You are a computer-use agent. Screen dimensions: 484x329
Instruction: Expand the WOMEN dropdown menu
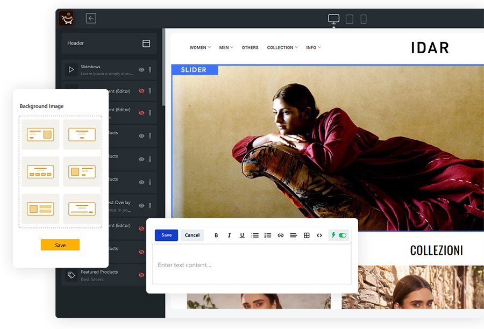pos(200,48)
